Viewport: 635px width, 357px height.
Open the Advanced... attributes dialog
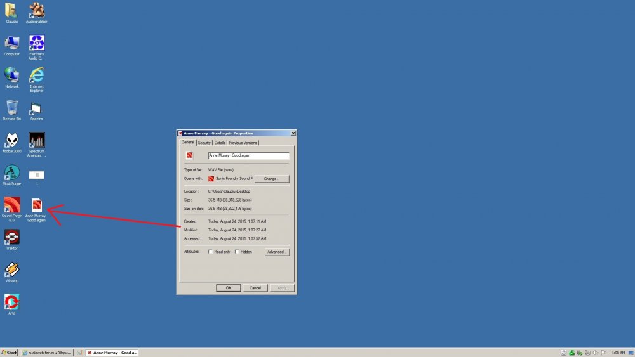pos(277,252)
